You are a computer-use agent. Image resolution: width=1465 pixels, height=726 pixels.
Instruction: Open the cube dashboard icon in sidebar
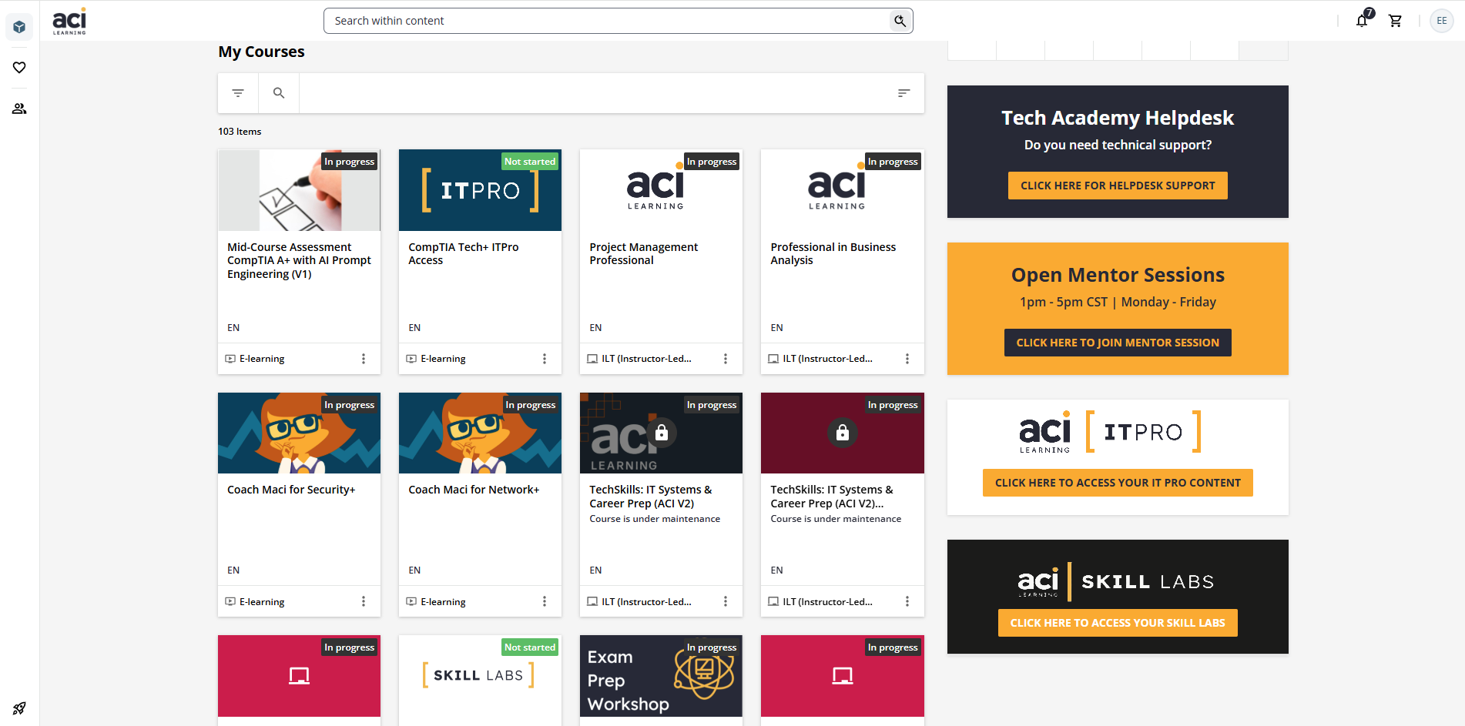[19, 27]
